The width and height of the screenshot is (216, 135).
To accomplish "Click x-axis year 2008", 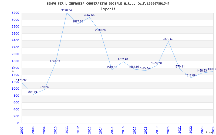I will pos(33,130).
